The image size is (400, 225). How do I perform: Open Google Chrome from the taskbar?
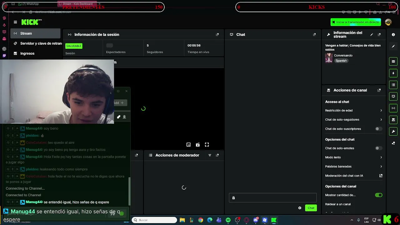pos(201,220)
